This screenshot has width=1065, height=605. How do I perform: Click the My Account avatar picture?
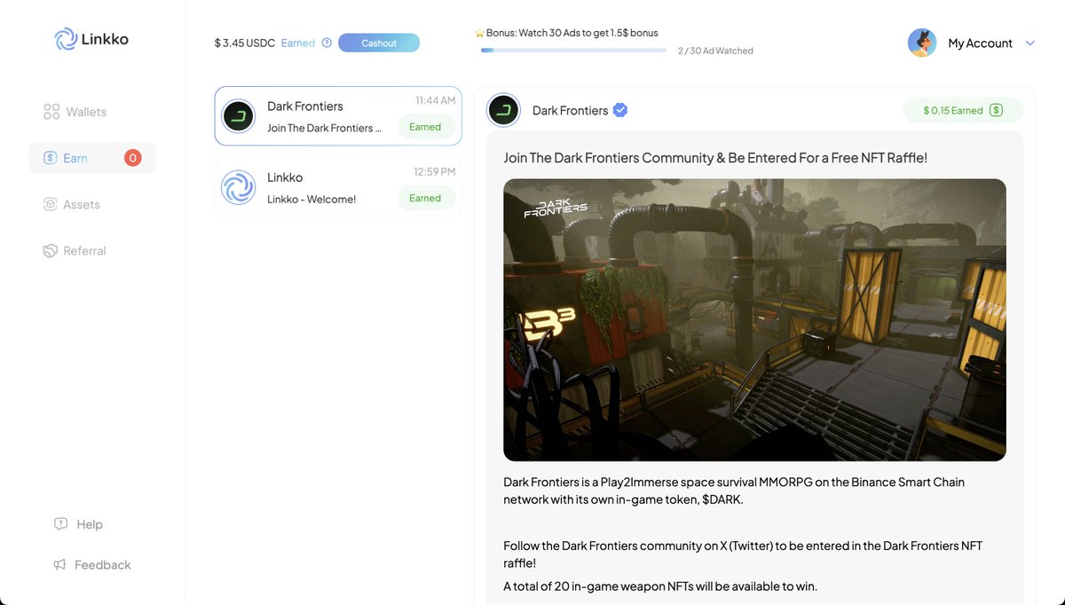(922, 43)
